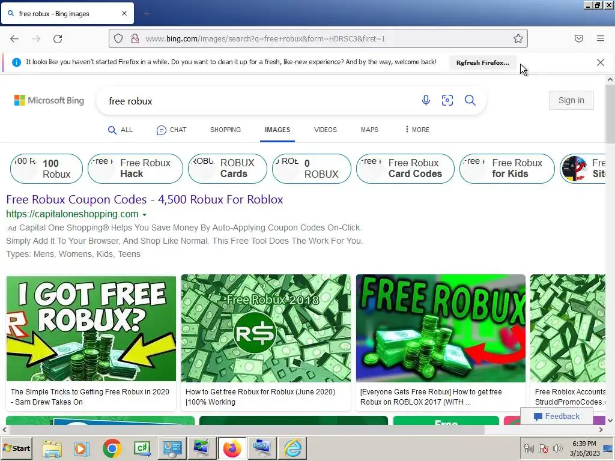615x461 pixels.
Task: Switch to the VIDEOS tab
Action: point(325,130)
